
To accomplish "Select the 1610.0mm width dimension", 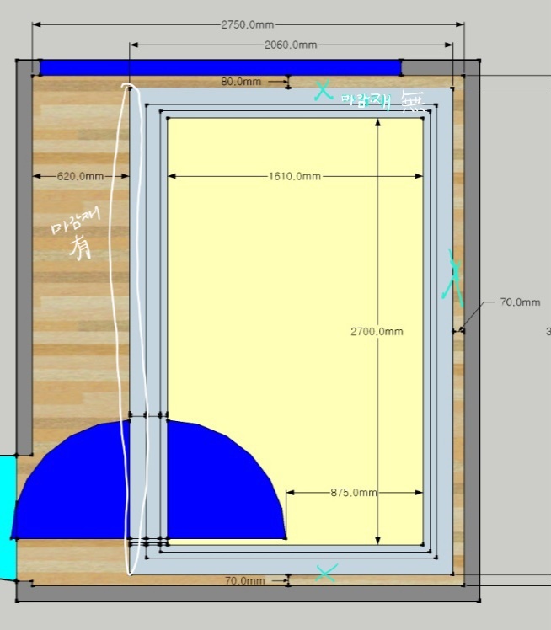I will tap(295, 176).
